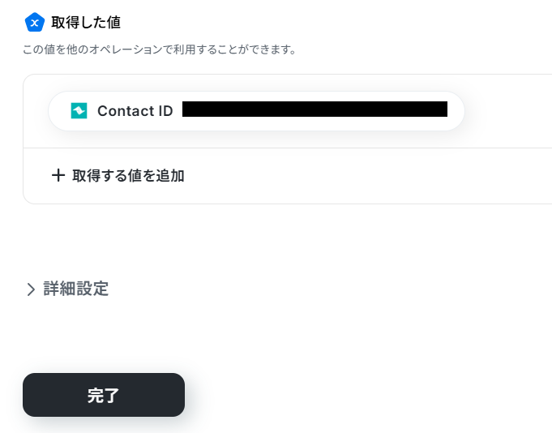This screenshot has height=433, width=552.
Task: Click the redacted Contact ID value
Action: [315, 109]
